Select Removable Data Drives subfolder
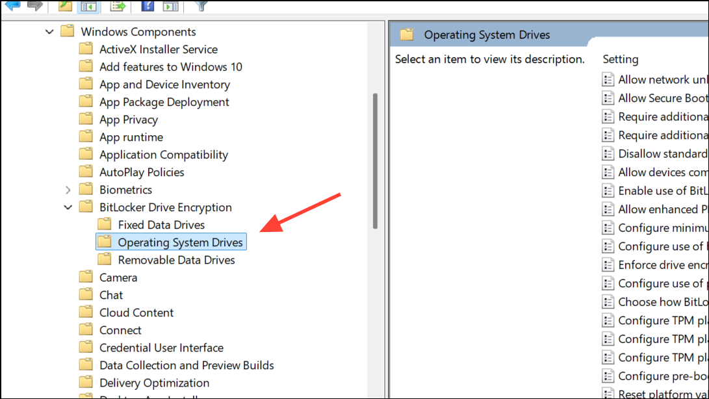Viewport: 709px width, 399px height. click(166, 260)
